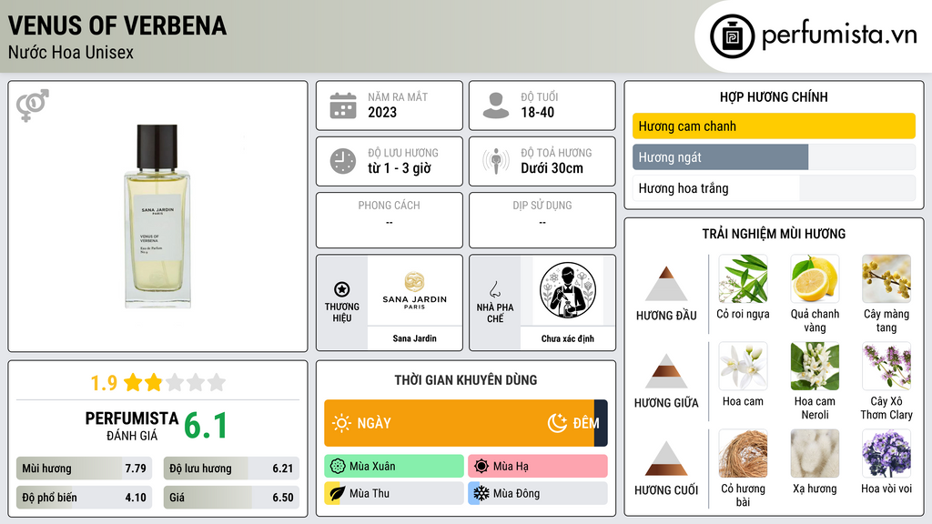Screen dimensions: 932x524
Task: Open the Venus of Verbena bottle image
Action: [157, 217]
